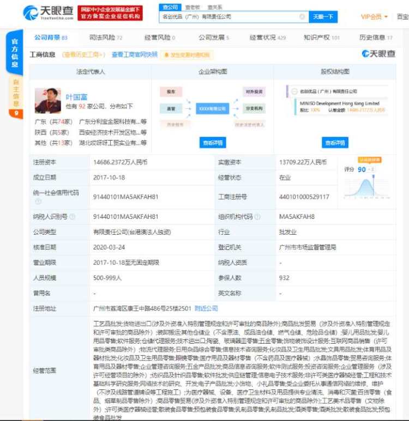Screen dimensions: 409x421
Task: Click 查看详情 under 企业架构图
Action: 213,143
